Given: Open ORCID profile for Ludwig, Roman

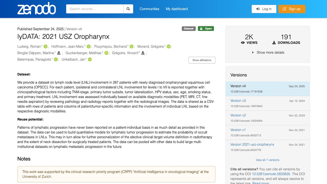Looking at the screenshot, I should pyautogui.click(x=46, y=47).
